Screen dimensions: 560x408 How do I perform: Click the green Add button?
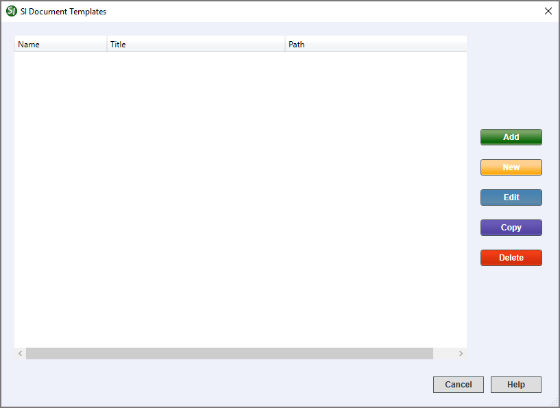tap(511, 137)
